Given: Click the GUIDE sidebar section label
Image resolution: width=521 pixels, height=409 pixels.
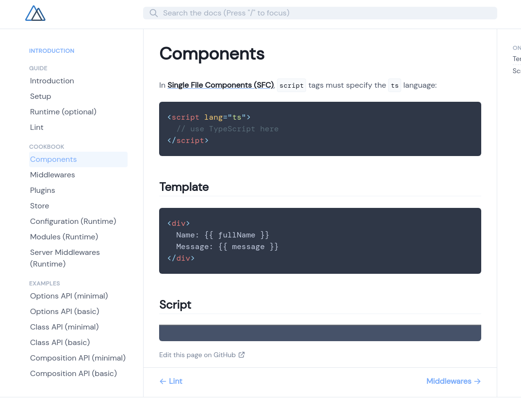Looking at the screenshot, I should click(x=38, y=68).
